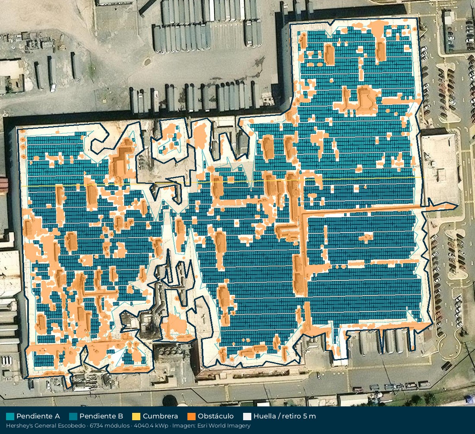Click the "Imagen: Esri World Imagery" credit
The height and width of the screenshot is (434, 475).
point(212,426)
